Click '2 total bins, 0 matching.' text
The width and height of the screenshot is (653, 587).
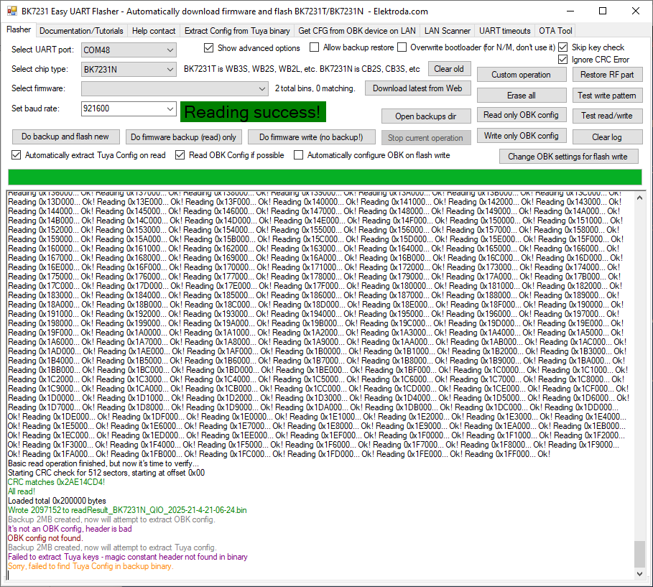tap(315, 88)
